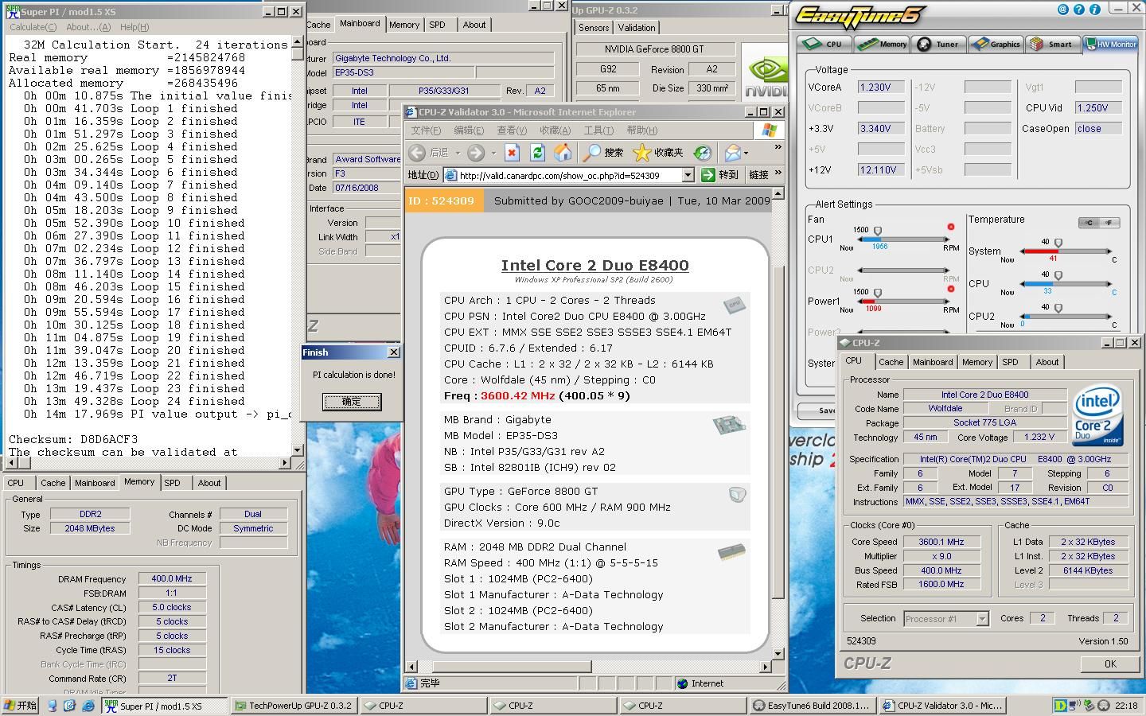Click IE Stop page icon

(x=512, y=152)
